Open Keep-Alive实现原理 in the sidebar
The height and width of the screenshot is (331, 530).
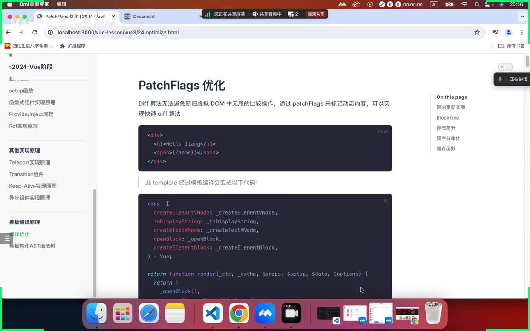pos(33,186)
